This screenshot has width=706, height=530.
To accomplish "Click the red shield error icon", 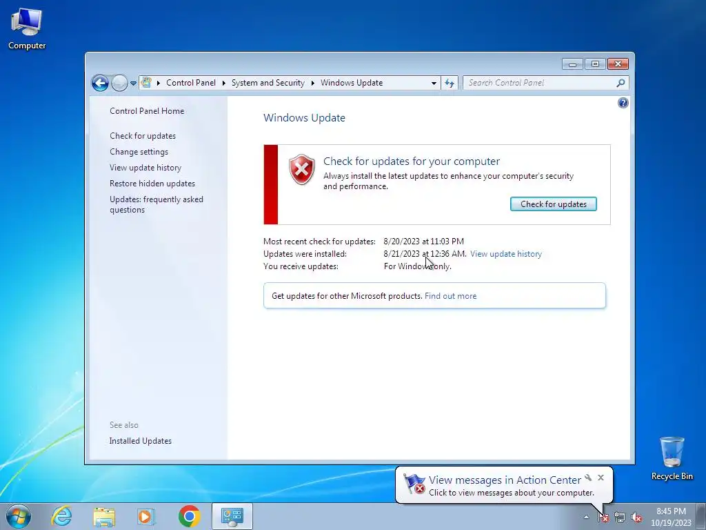I will coord(302,170).
